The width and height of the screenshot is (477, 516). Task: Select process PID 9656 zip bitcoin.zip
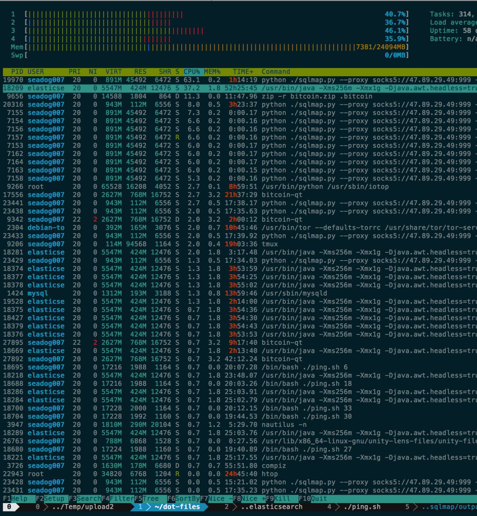240,96
